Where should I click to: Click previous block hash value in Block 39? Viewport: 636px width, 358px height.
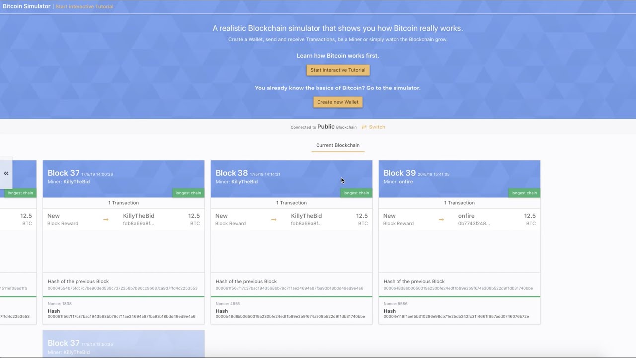tap(458, 288)
